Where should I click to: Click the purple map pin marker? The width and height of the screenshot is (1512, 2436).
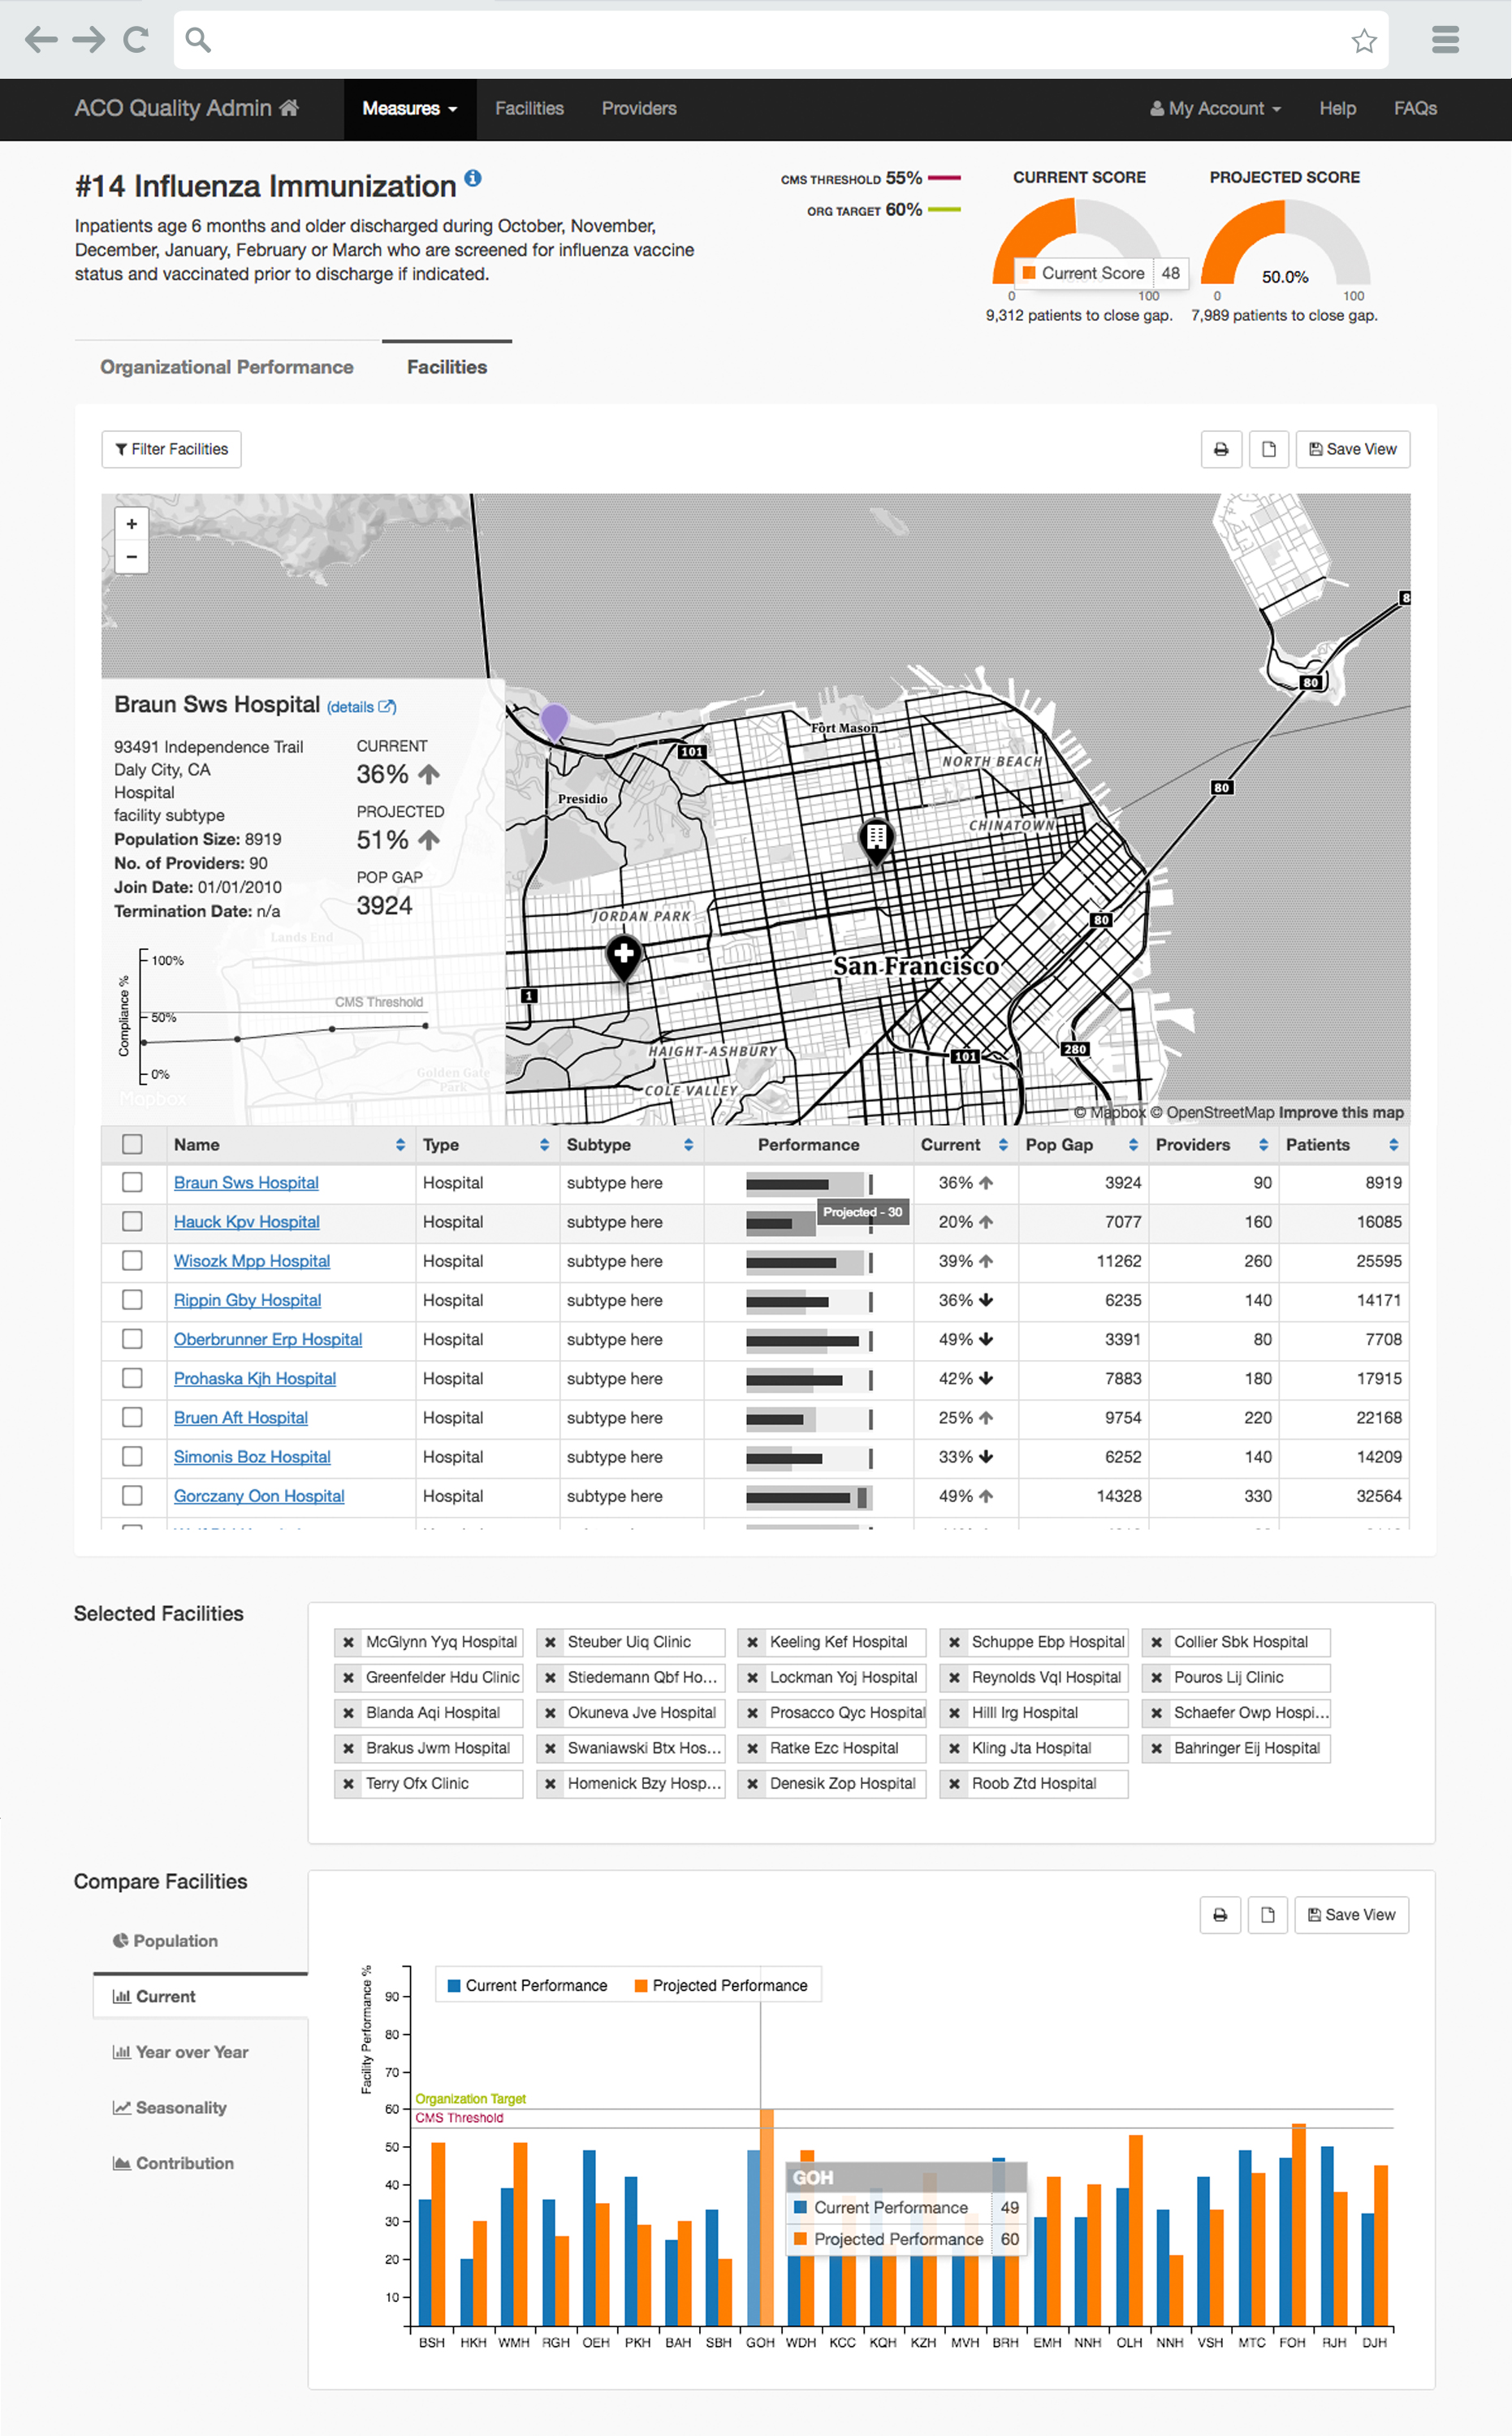coord(554,720)
